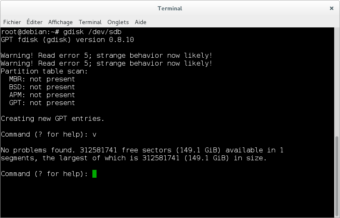Screen dimensions: 340x218
Task: Click the scrollbar track above the thumb
Action: point(337,82)
